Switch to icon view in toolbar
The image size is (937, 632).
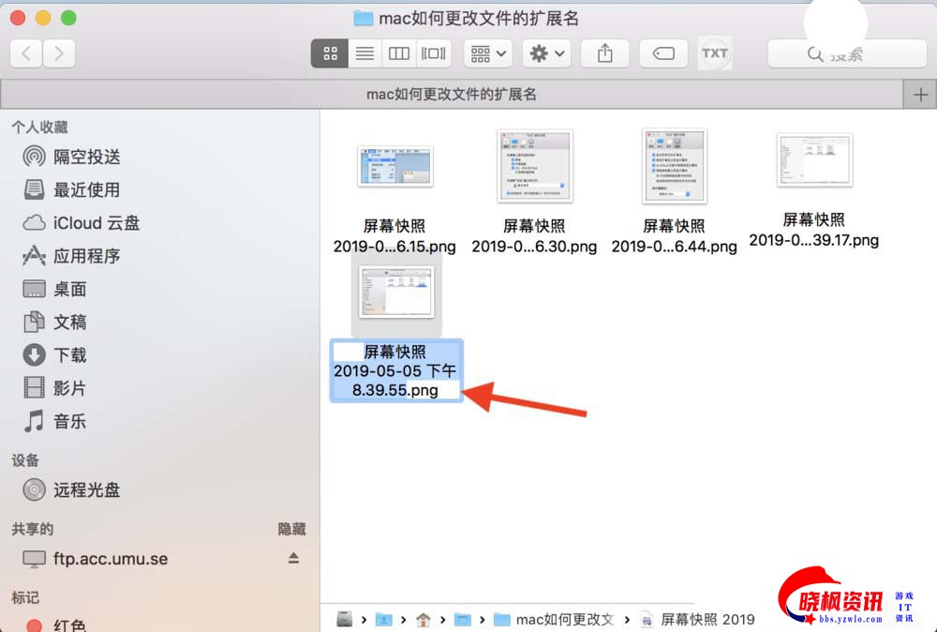pyautogui.click(x=330, y=53)
